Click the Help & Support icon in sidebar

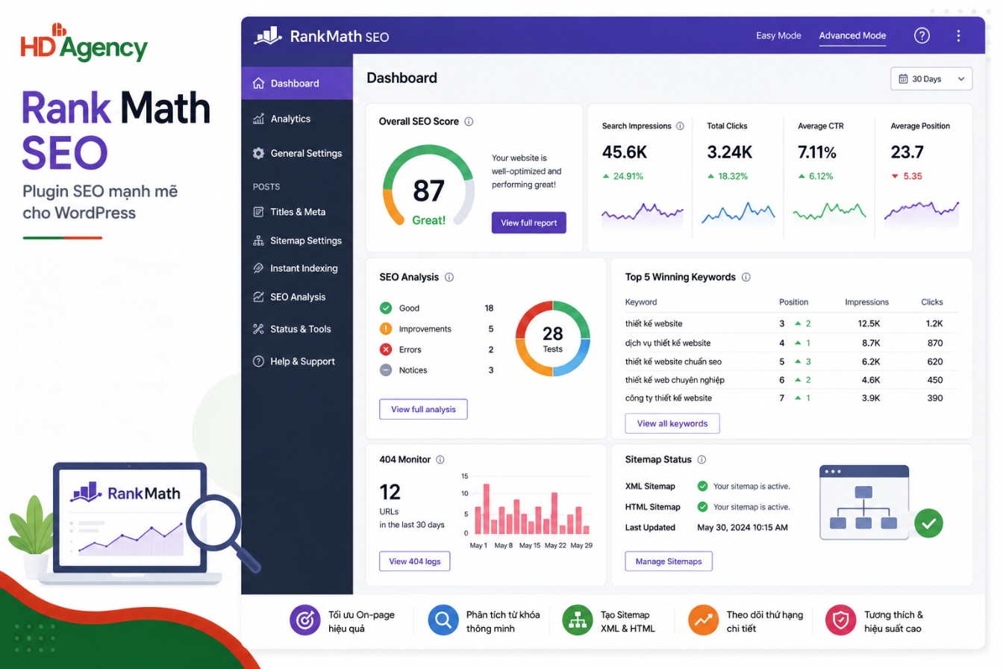(x=259, y=361)
